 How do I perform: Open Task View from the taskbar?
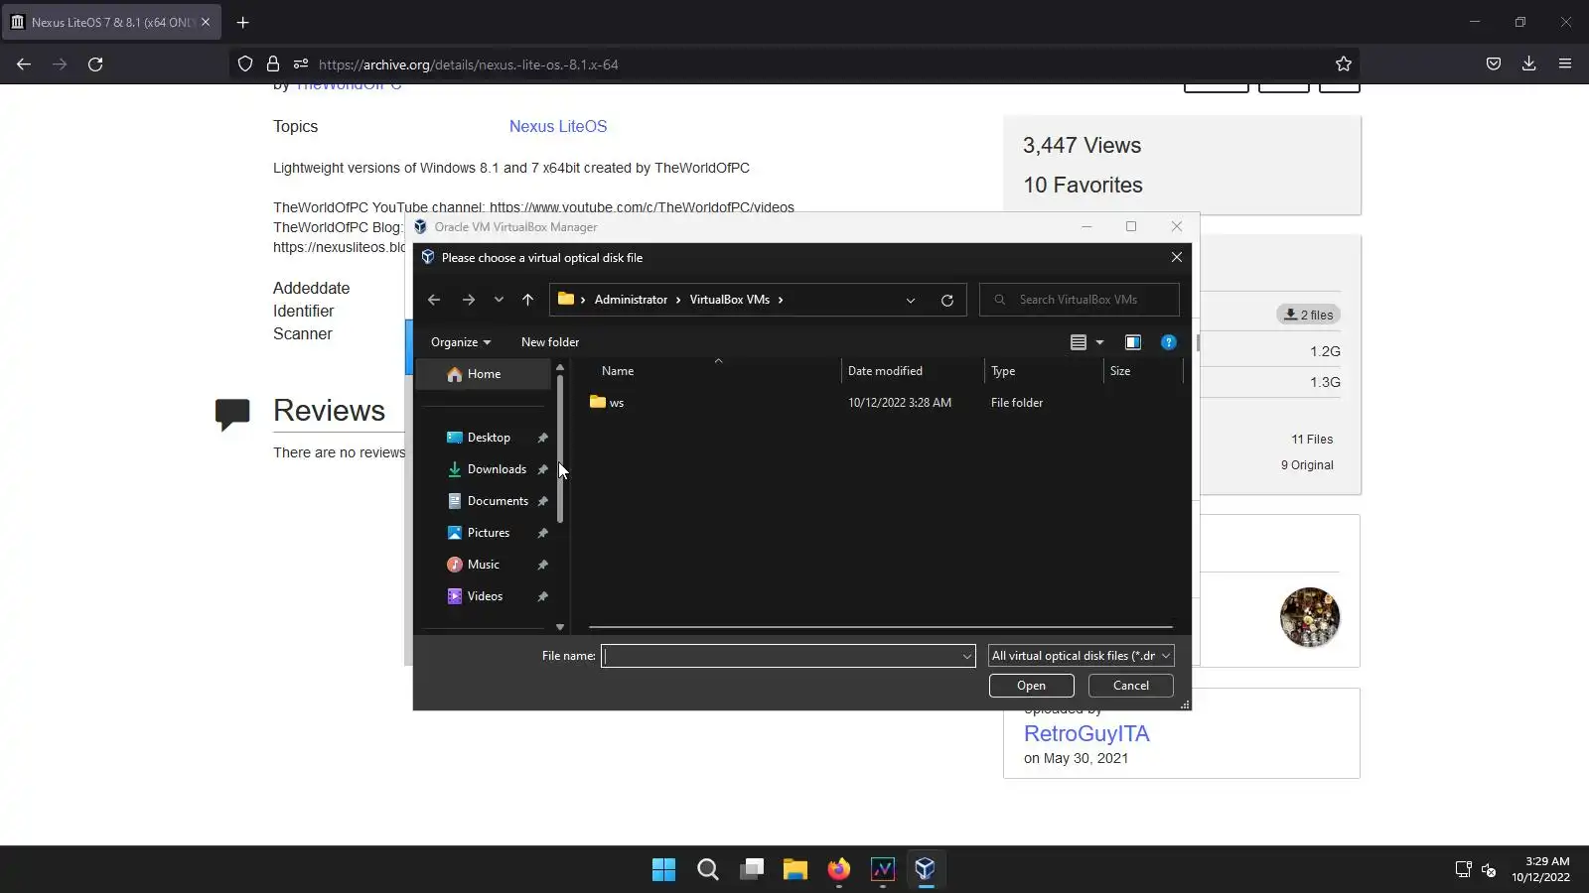pos(752,870)
